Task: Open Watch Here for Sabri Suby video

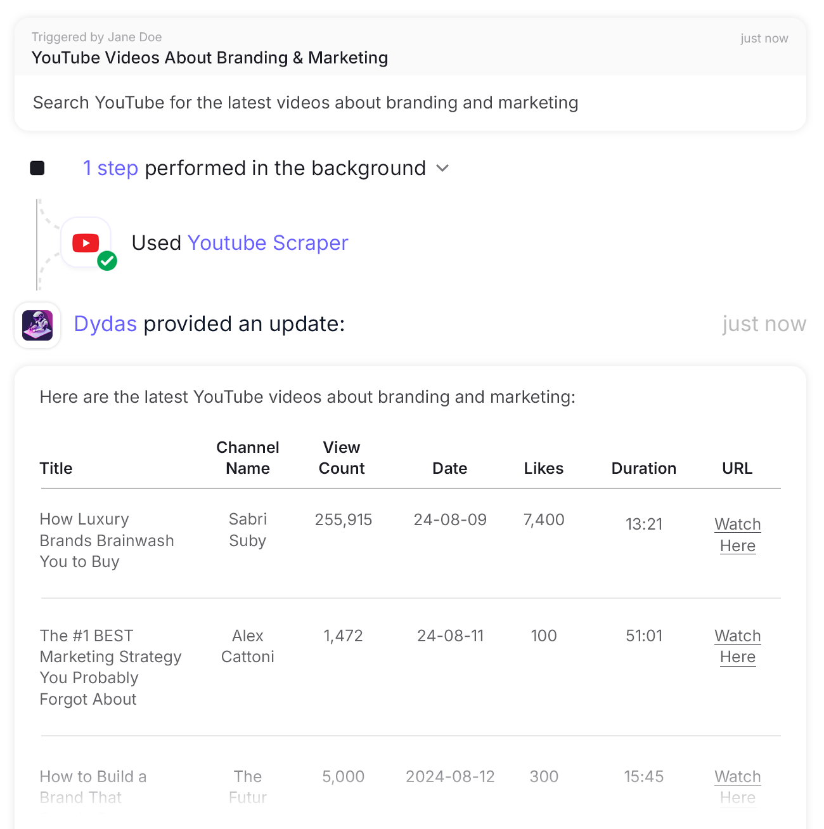Action: pyautogui.click(x=737, y=535)
